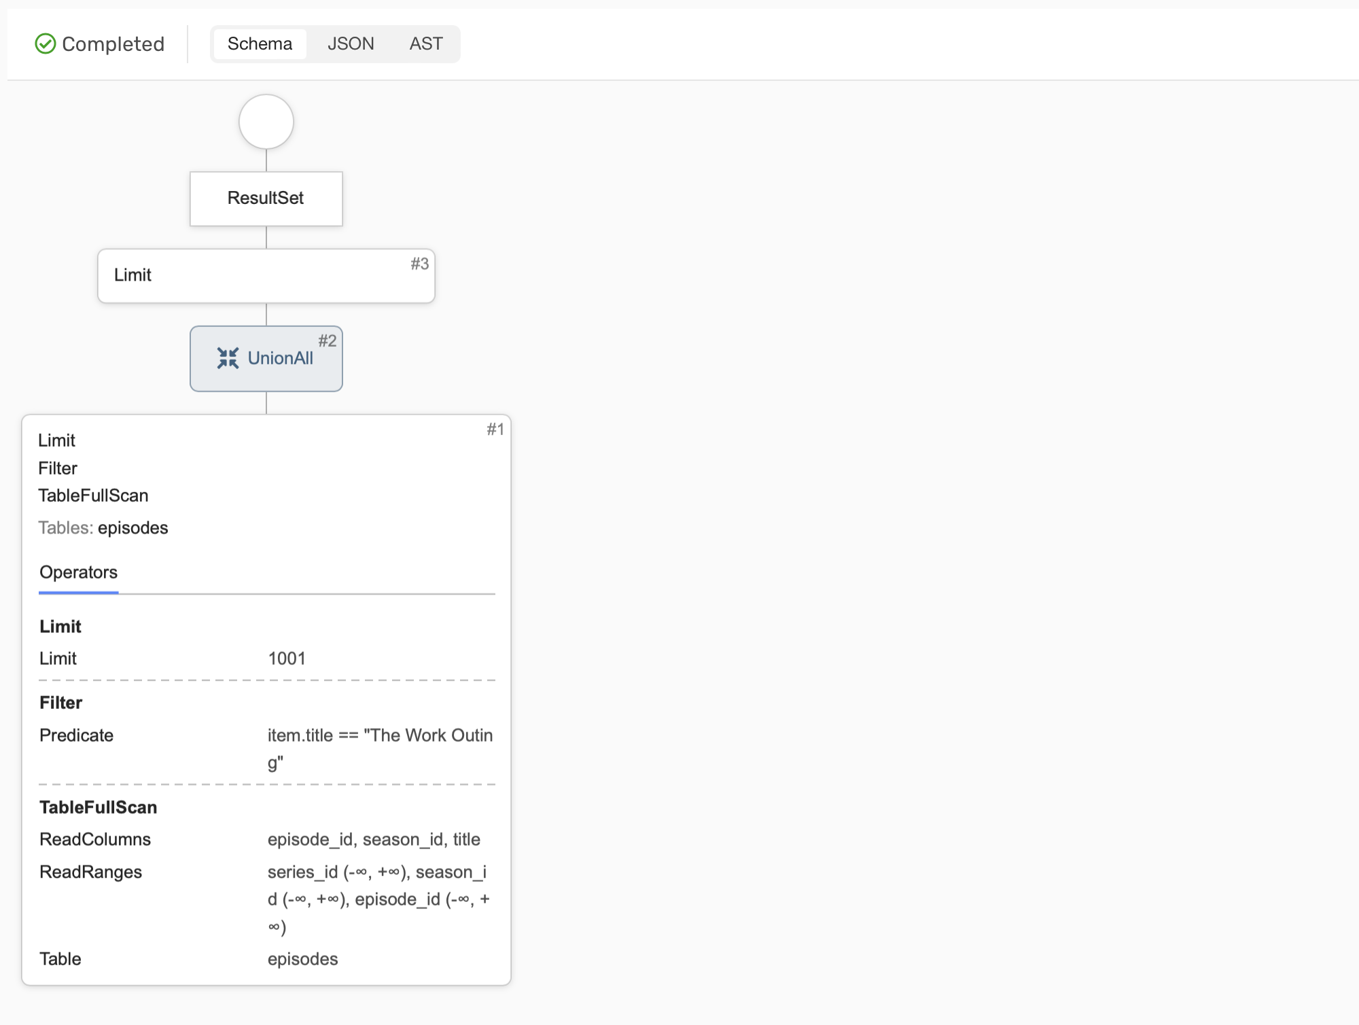The image size is (1359, 1025).
Task: Switch to the AST tab
Action: (x=426, y=44)
